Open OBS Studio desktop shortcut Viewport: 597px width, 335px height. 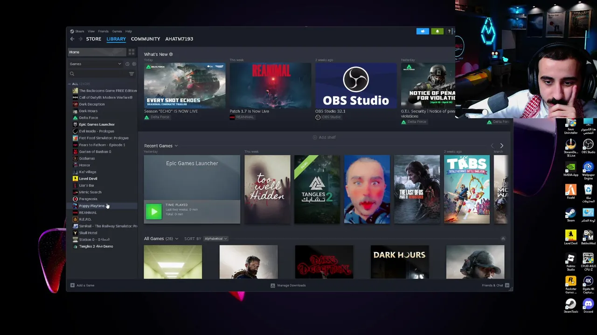(x=588, y=146)
